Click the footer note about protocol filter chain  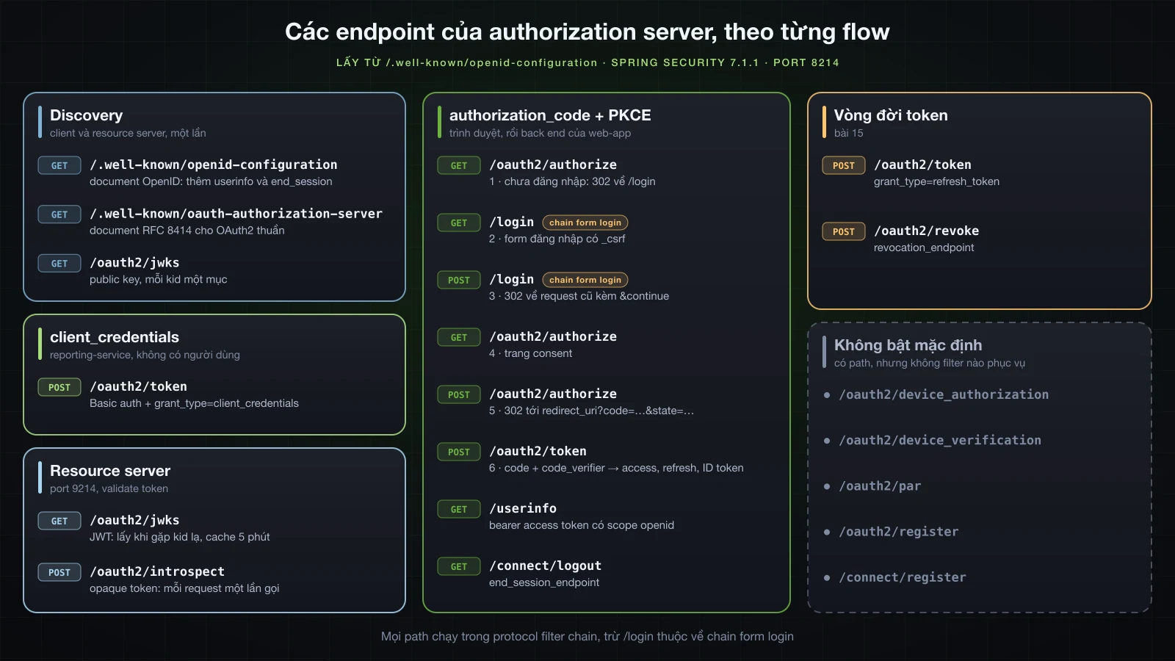[x=587, y=636]
